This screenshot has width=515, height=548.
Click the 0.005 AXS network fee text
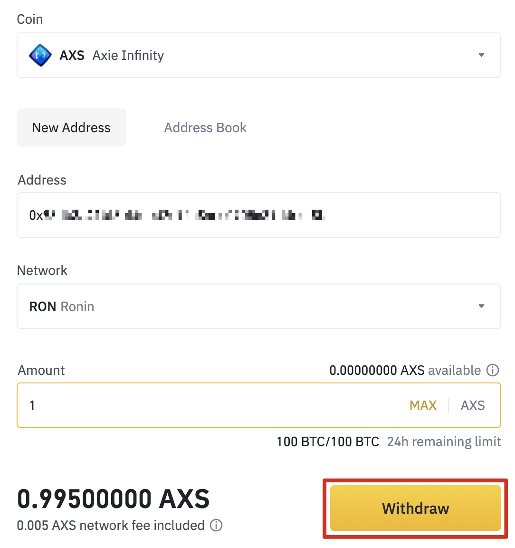click(x=110, y=525)
